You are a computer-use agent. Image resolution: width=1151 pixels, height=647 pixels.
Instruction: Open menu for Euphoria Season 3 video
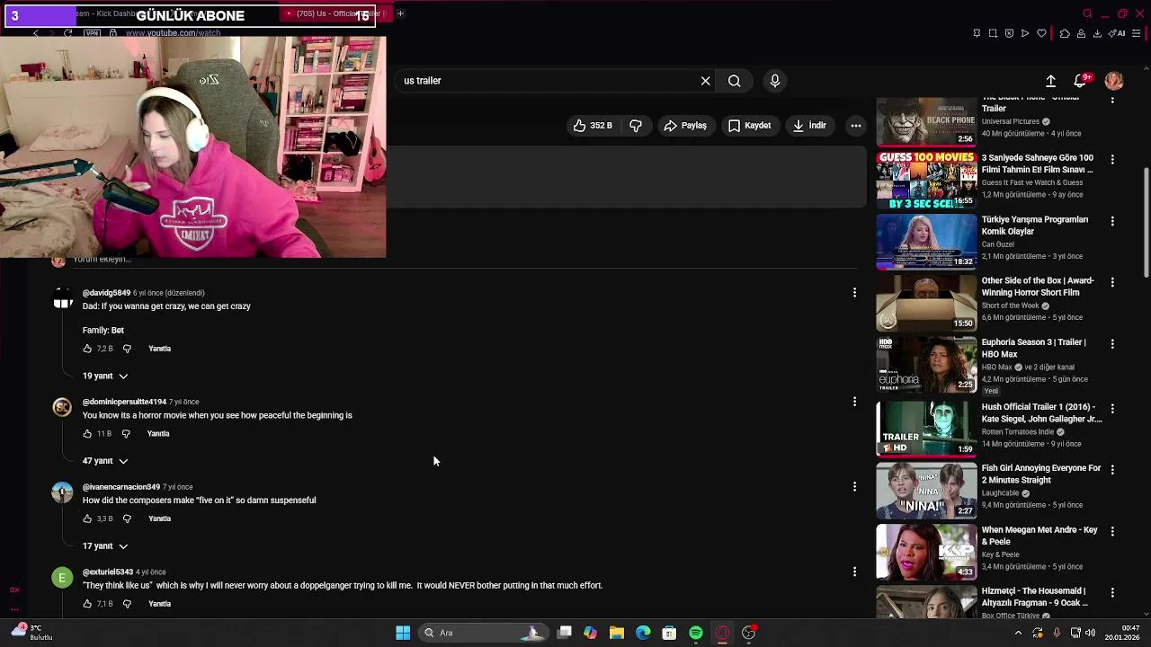pos(1112,344)
